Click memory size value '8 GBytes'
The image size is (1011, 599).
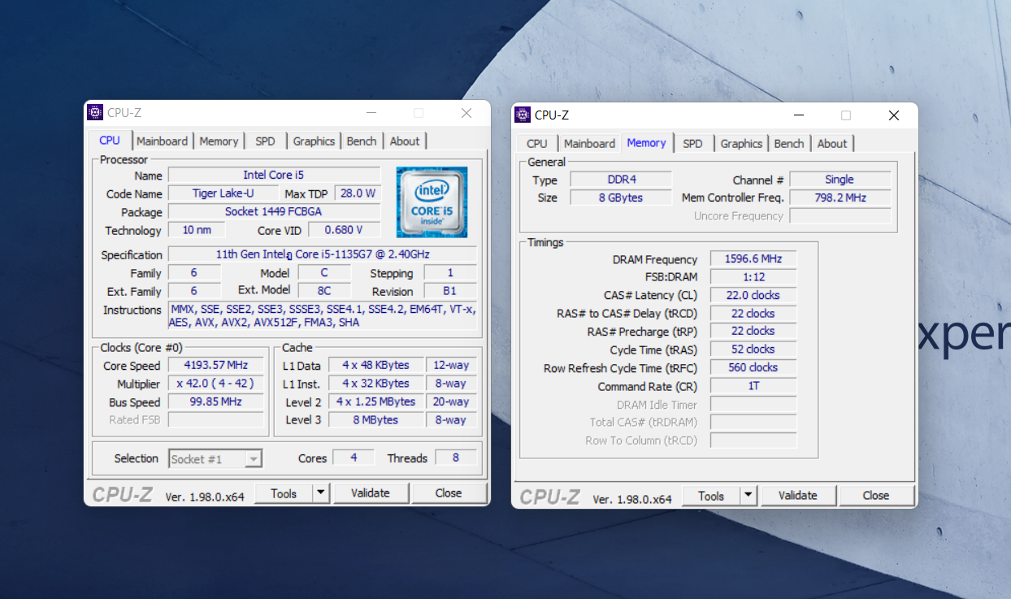621,197
